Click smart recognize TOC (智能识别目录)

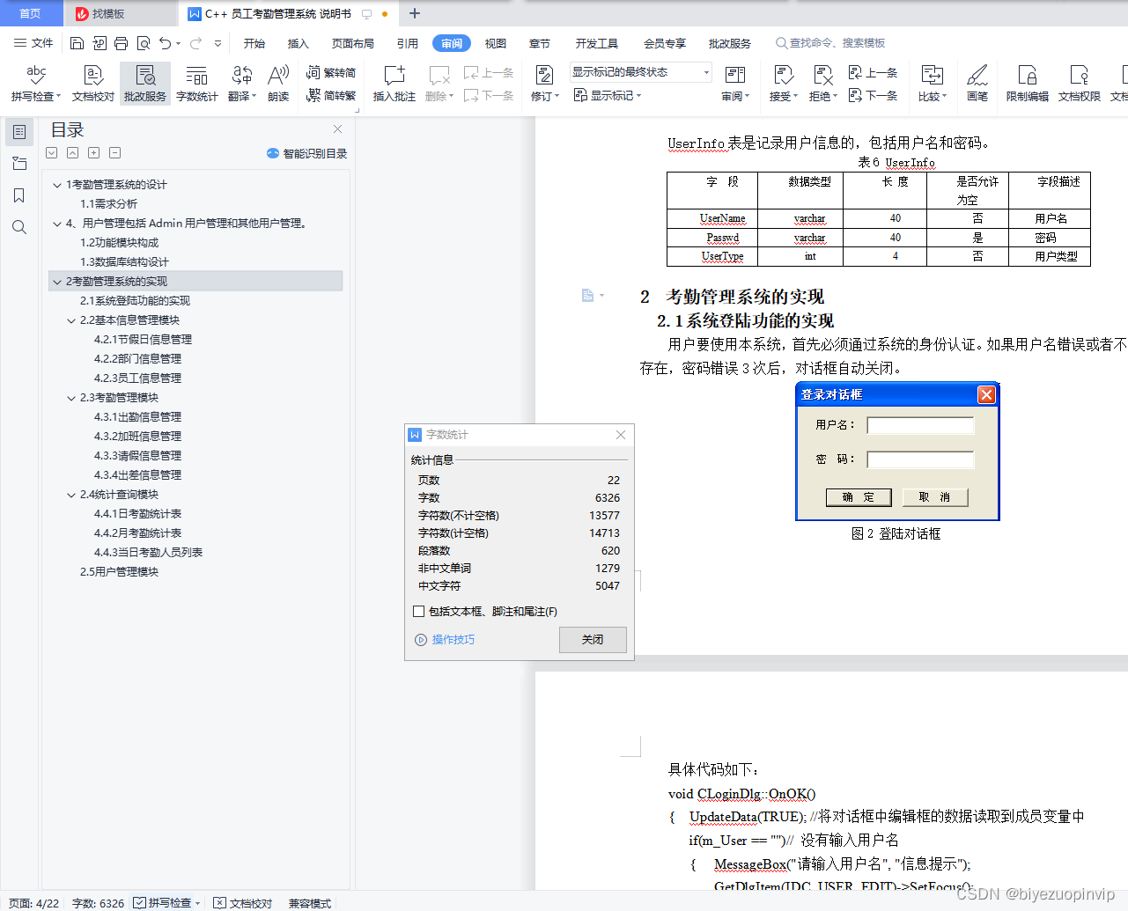306,153
